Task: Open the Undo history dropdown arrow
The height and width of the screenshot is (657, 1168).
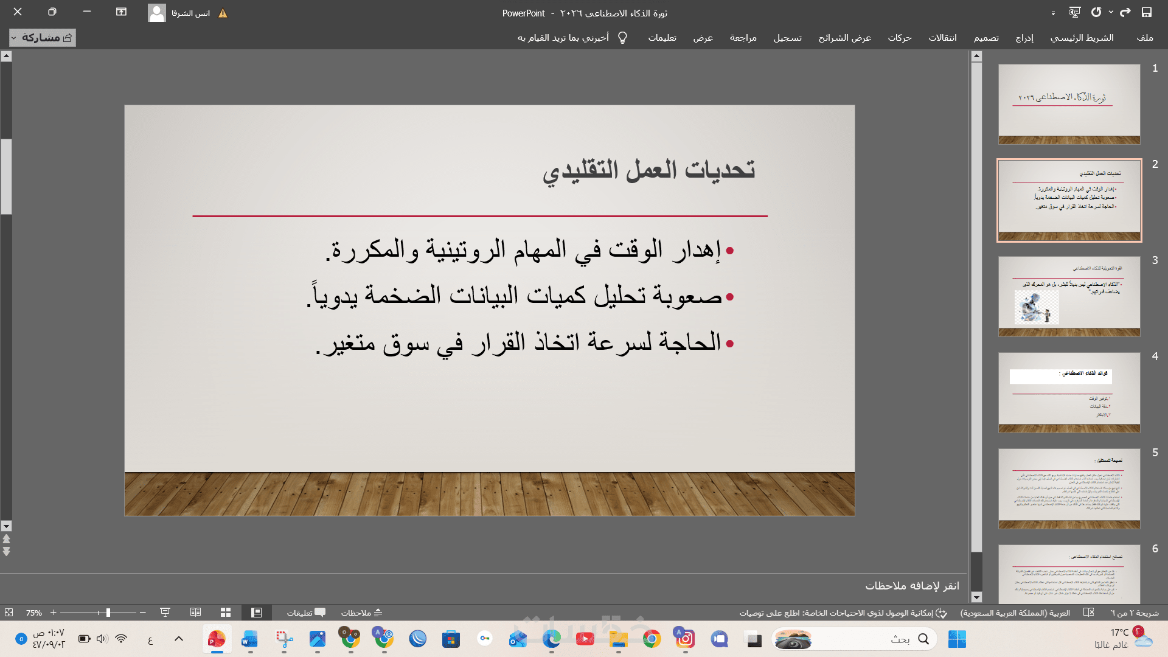Action: coord(1111,12)
